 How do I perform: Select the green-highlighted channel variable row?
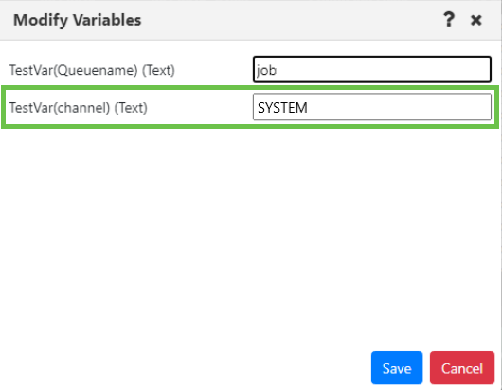point(250,107)
